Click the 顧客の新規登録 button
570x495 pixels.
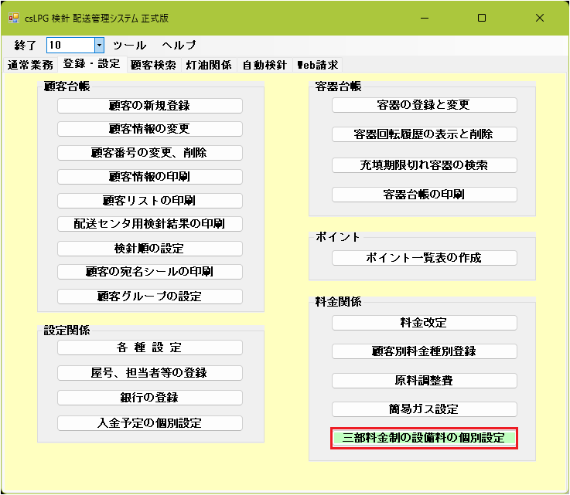click(150, 106)
